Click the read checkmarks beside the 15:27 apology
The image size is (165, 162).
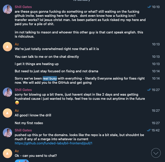pos(149,90)
